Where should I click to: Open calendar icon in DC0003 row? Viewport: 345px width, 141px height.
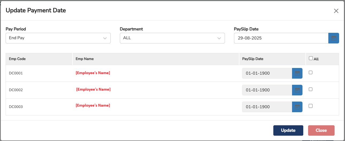297,107
